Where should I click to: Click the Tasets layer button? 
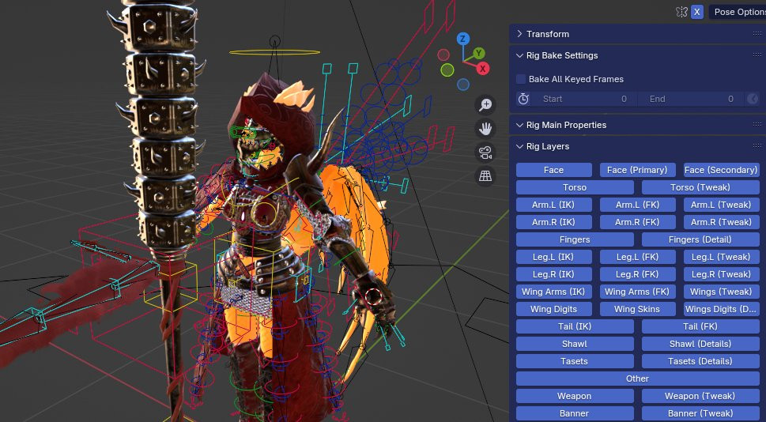[x=575, y=361]
